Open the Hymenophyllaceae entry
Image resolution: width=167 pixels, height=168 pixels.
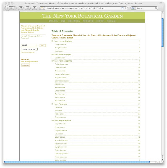pos(62,74)
